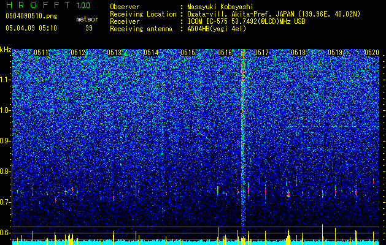Image resolution: width=386 pixels, height=245 pixels.
Task: Click the 0512 time marker
Action: coord(78,53)
